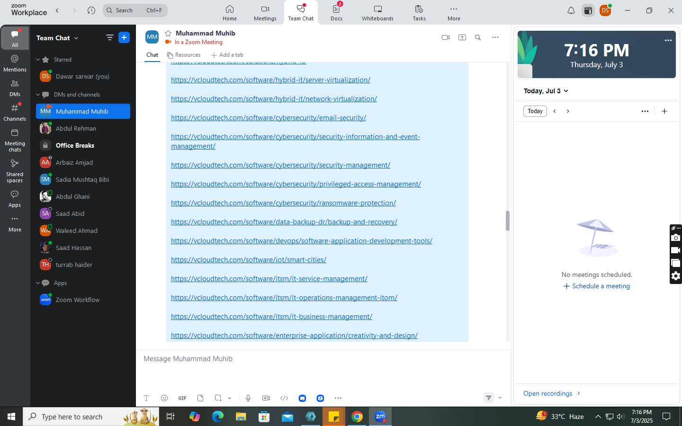Click the history clock icon

click(91, 10)
